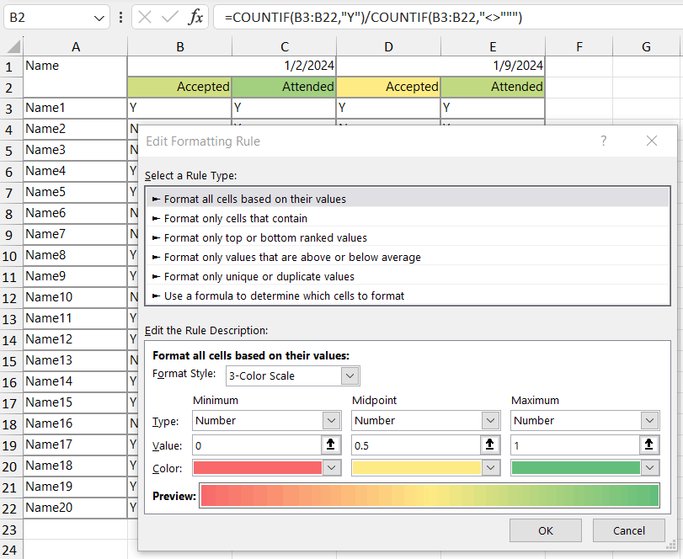Open the Format Style 3-Color Scale dropdown
This screenshot has height=559, width=683.
point(350,375)
